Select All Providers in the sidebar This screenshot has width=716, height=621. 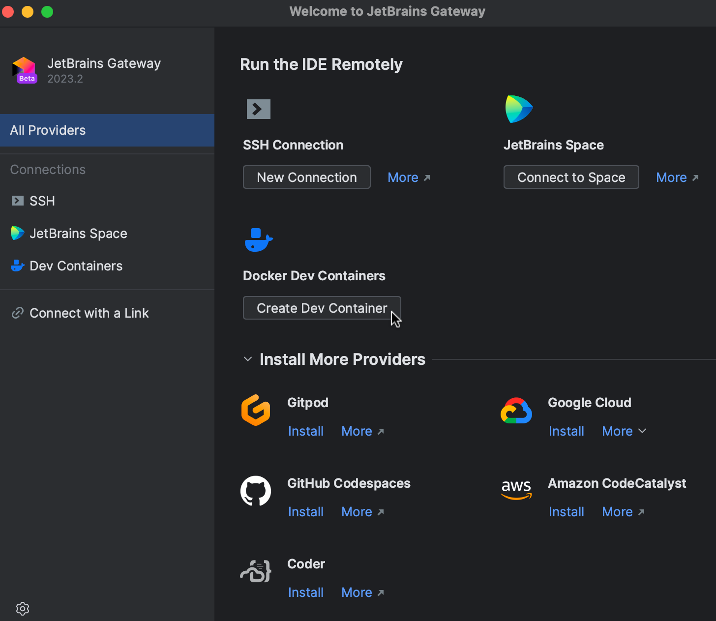pos(48,130)
